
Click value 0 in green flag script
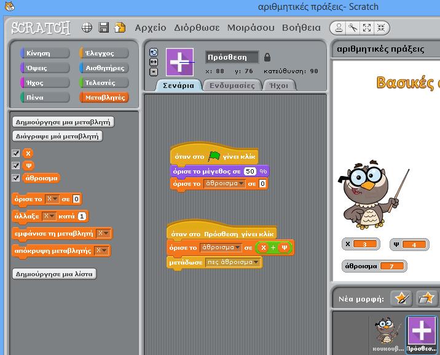262,184
